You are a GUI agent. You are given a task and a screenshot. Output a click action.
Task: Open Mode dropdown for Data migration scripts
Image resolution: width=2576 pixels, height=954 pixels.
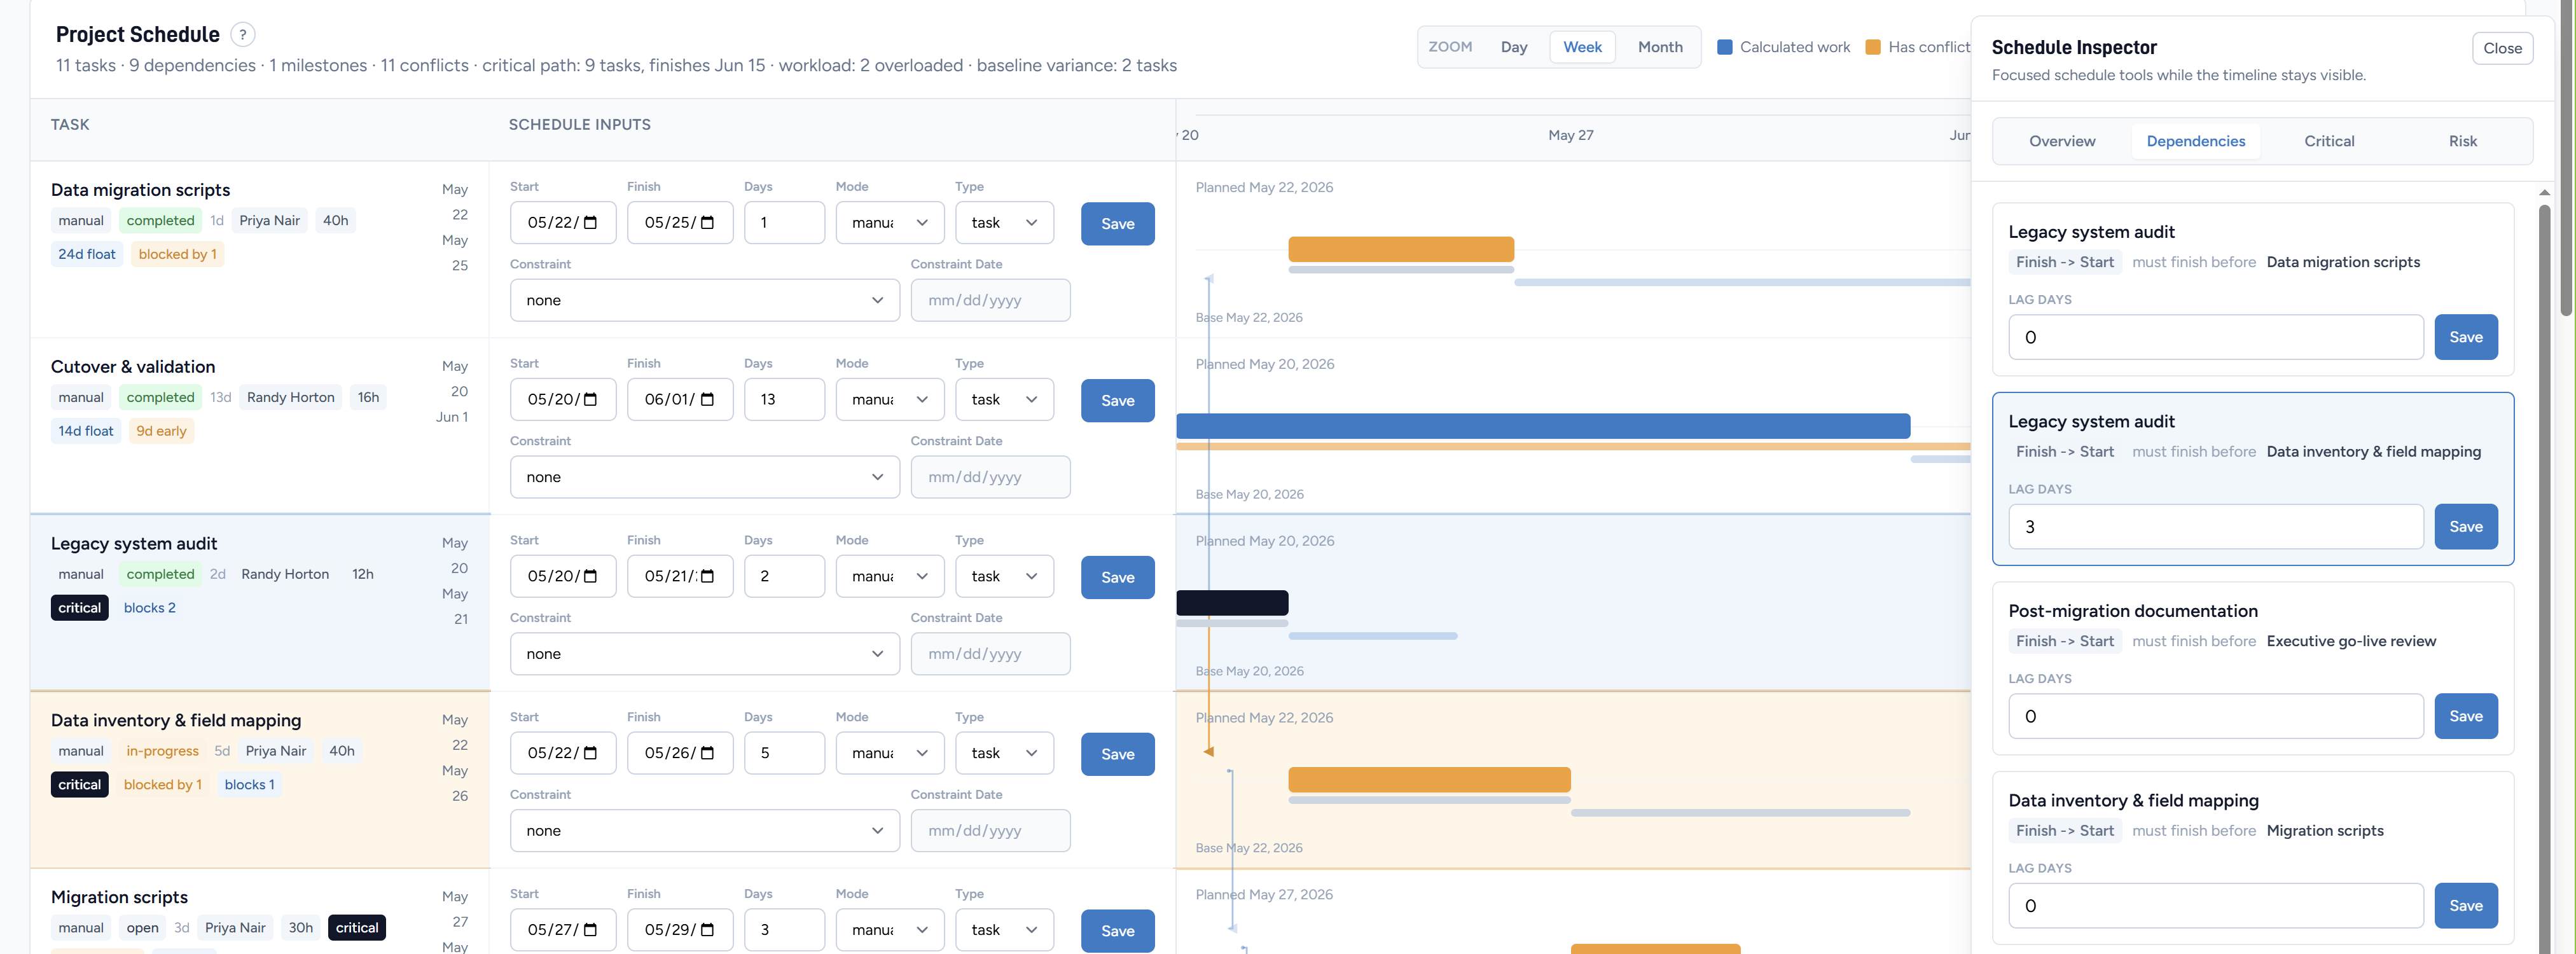point(889,223)
